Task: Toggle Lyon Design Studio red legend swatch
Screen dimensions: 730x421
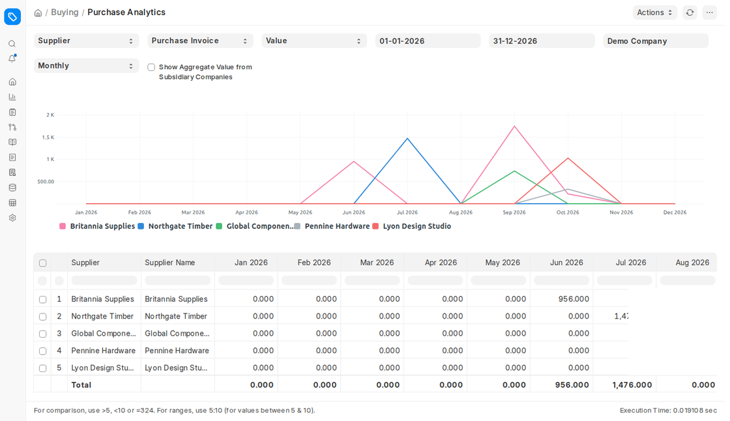Action: click(x=375, y=226)
